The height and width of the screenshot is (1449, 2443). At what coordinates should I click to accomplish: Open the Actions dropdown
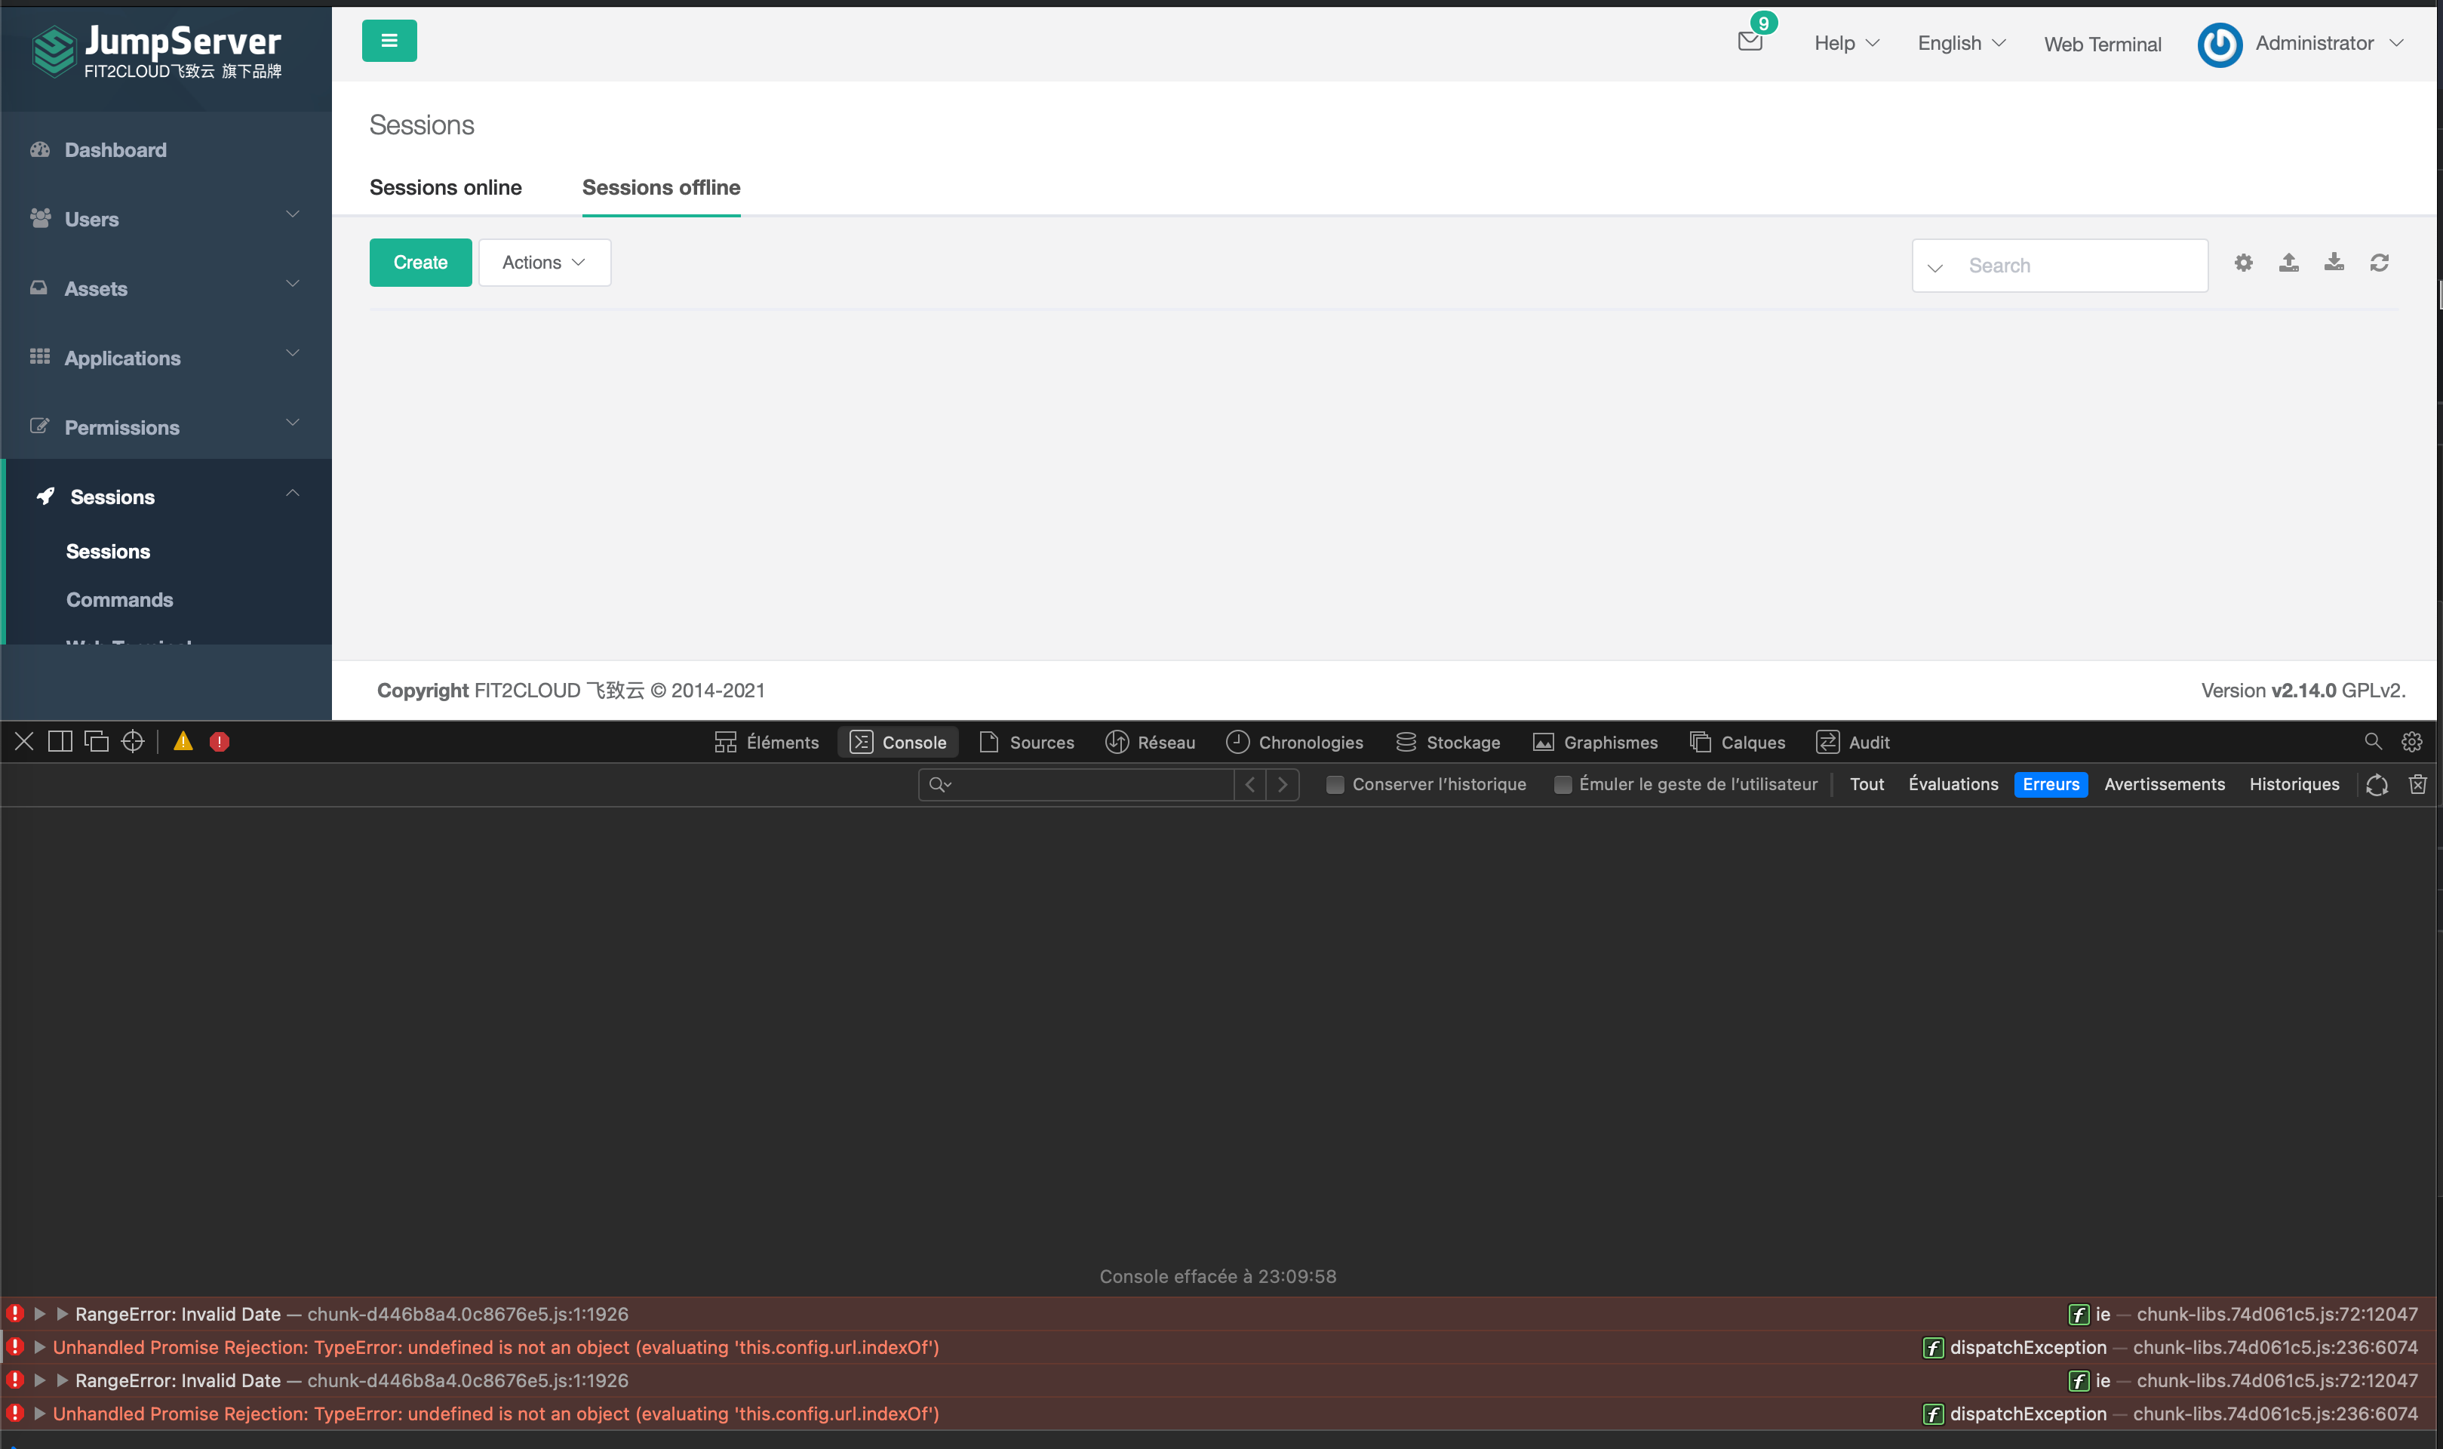545,263
